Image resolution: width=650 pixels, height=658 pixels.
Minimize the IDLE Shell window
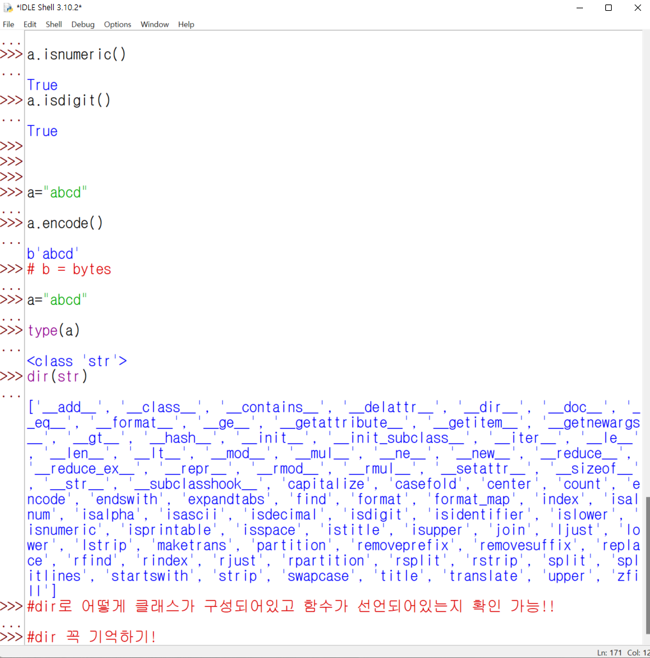click(580, 8)
